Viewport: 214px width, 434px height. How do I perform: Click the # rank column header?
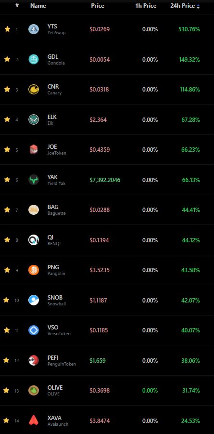[x=17, y=5]
